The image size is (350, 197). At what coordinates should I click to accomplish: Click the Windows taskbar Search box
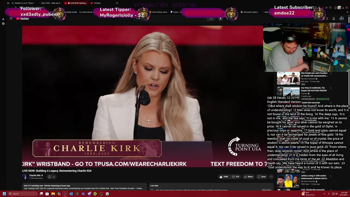click(x=23, y=194)
